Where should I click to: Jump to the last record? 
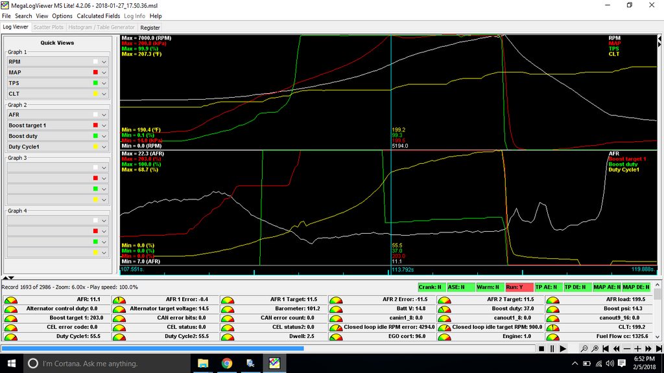659,349
